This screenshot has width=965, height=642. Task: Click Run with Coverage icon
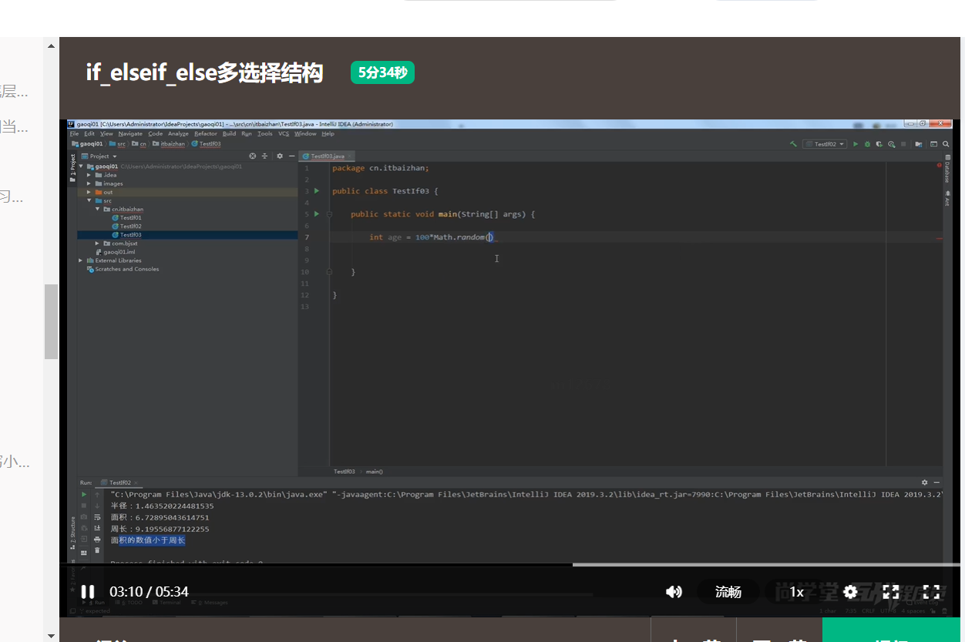tap(879, 144)
